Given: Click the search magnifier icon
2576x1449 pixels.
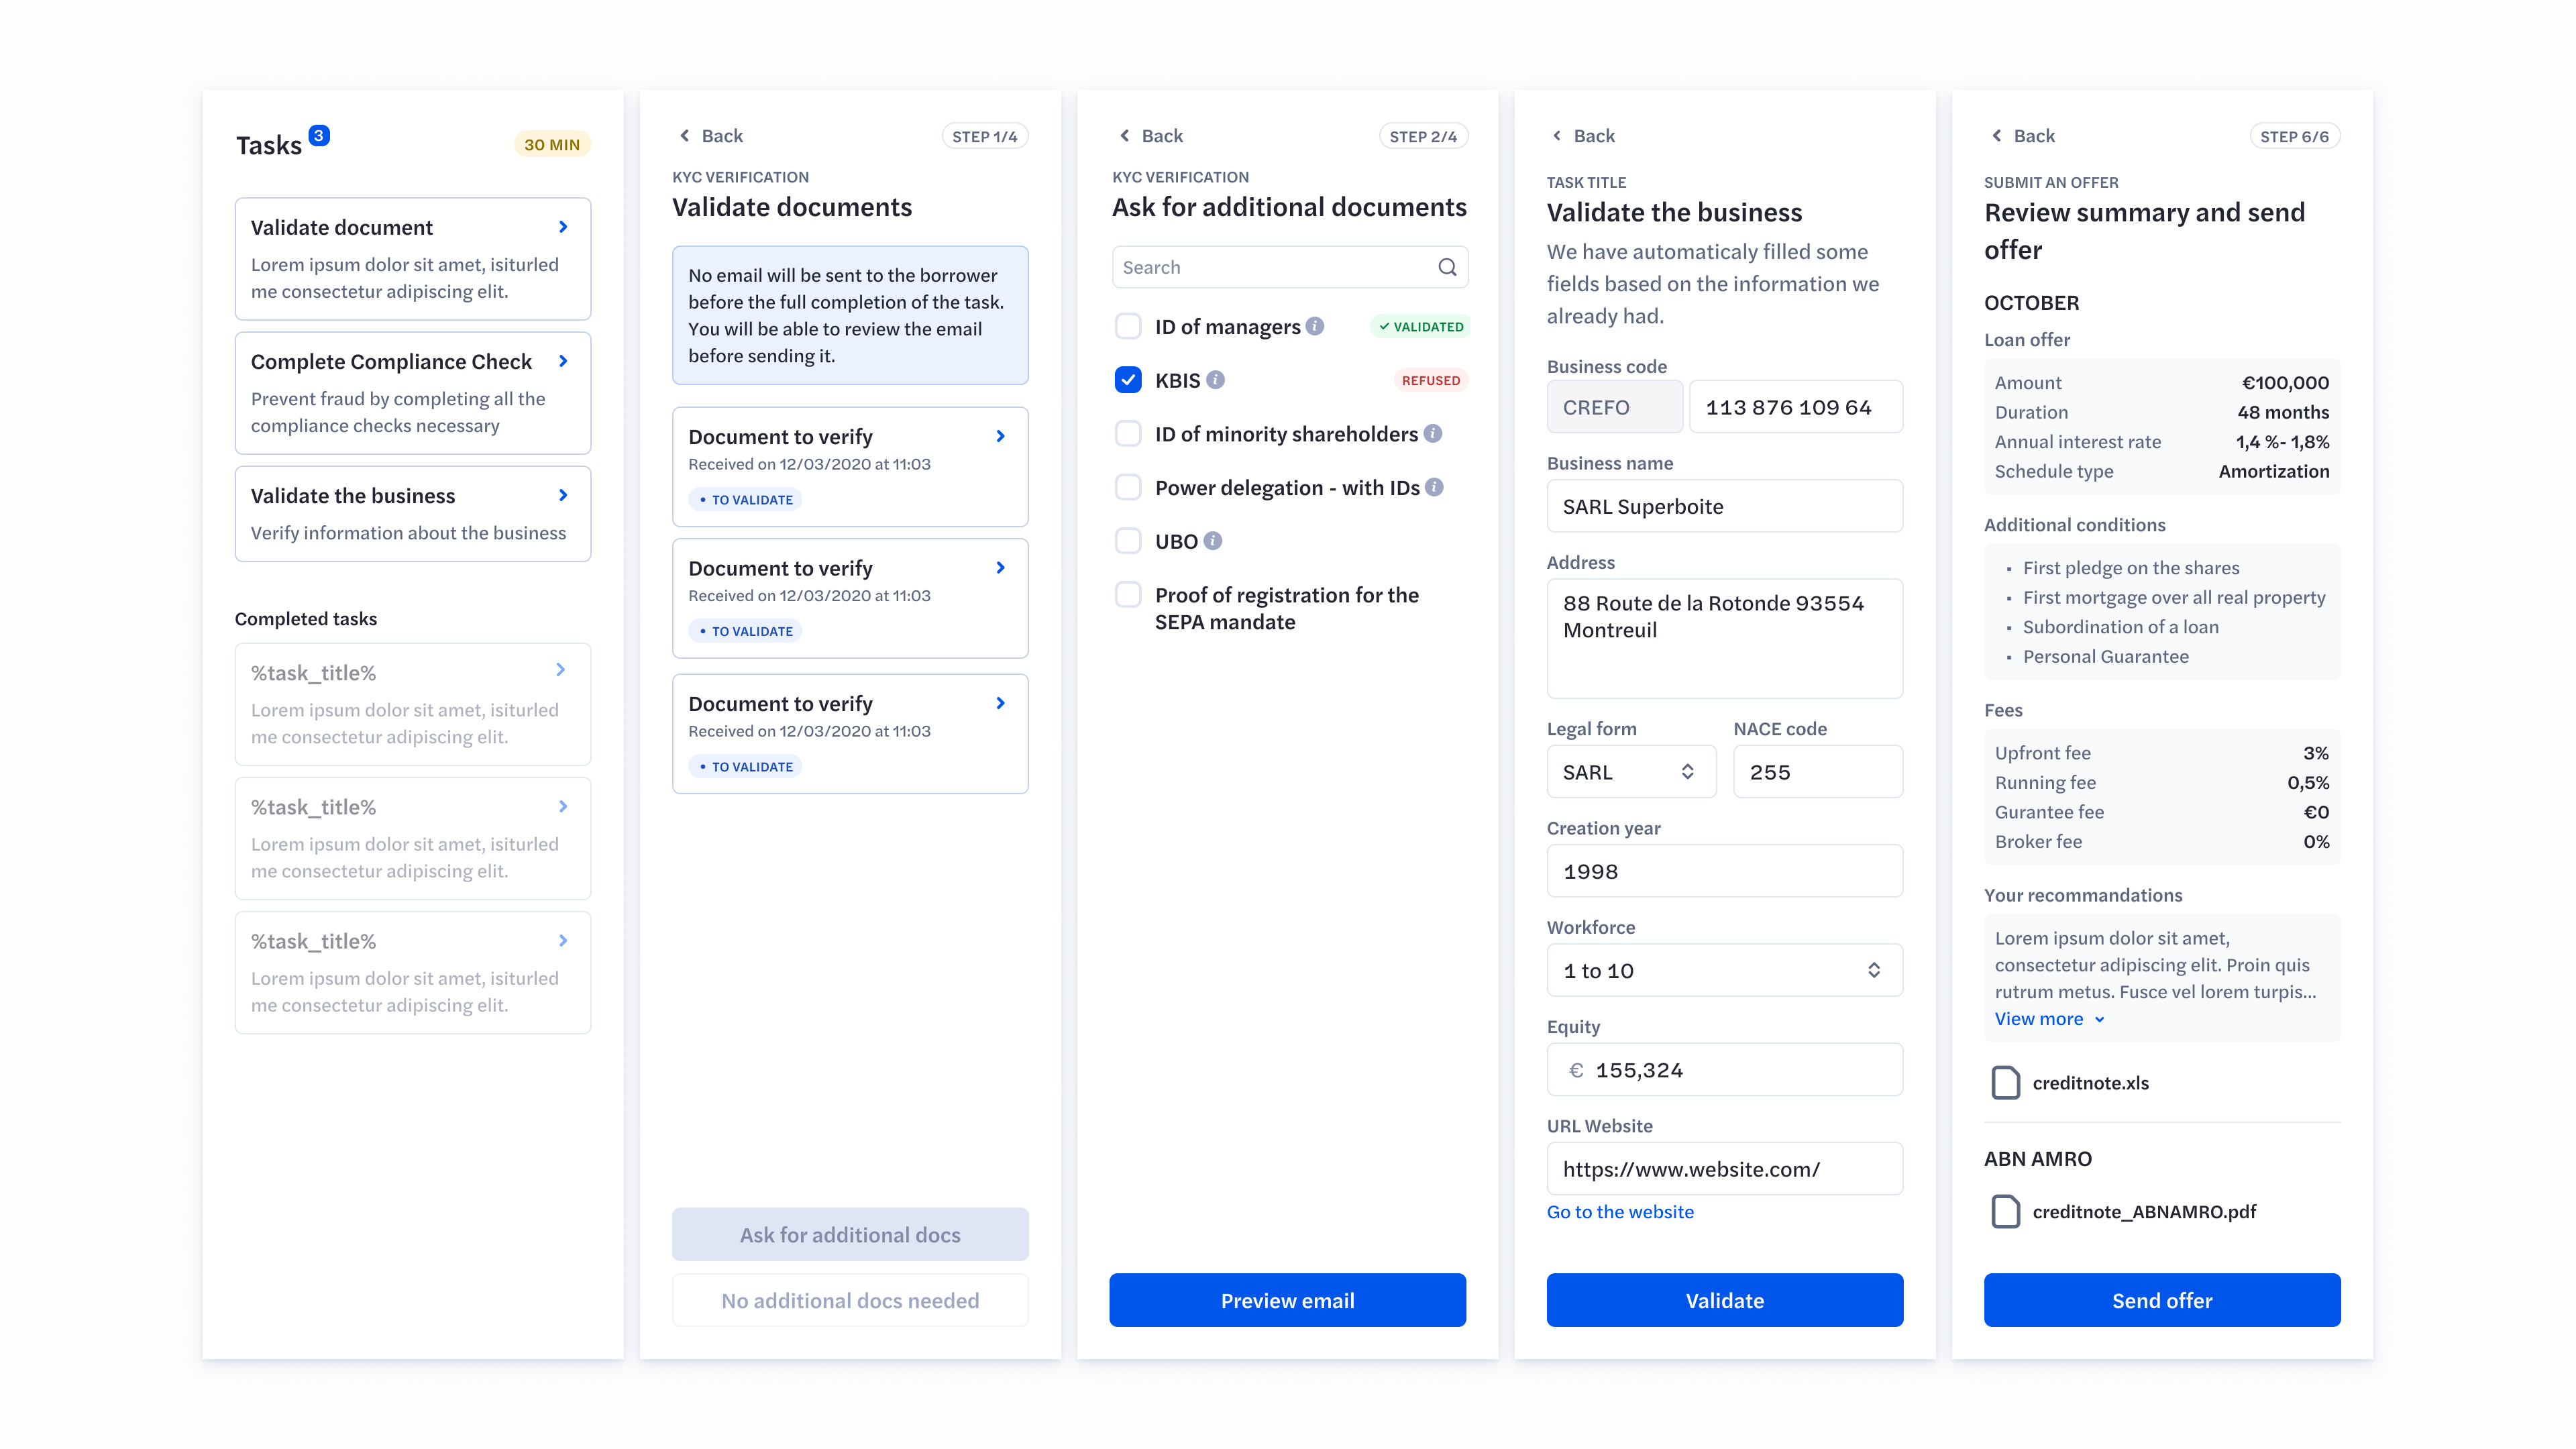Looking at the screenshot, I should 1447,267.
